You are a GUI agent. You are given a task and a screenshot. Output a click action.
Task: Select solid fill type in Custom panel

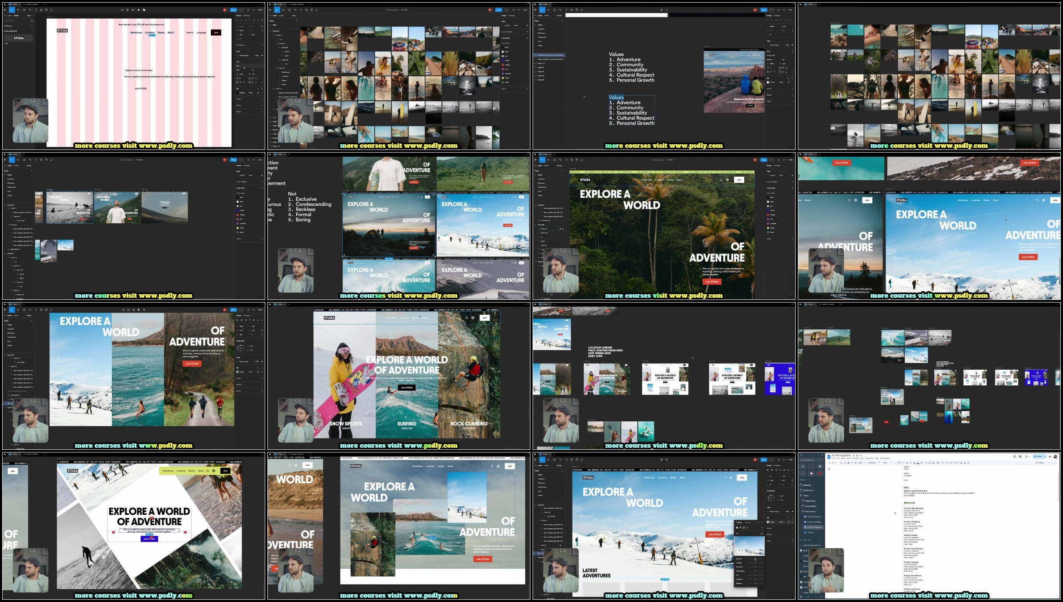point(737,528)
